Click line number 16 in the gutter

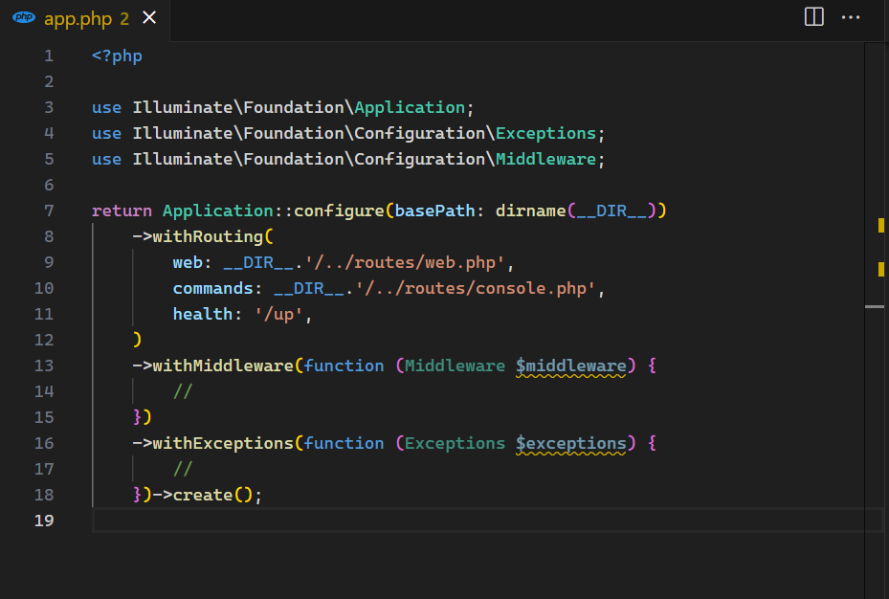(44, 443)
